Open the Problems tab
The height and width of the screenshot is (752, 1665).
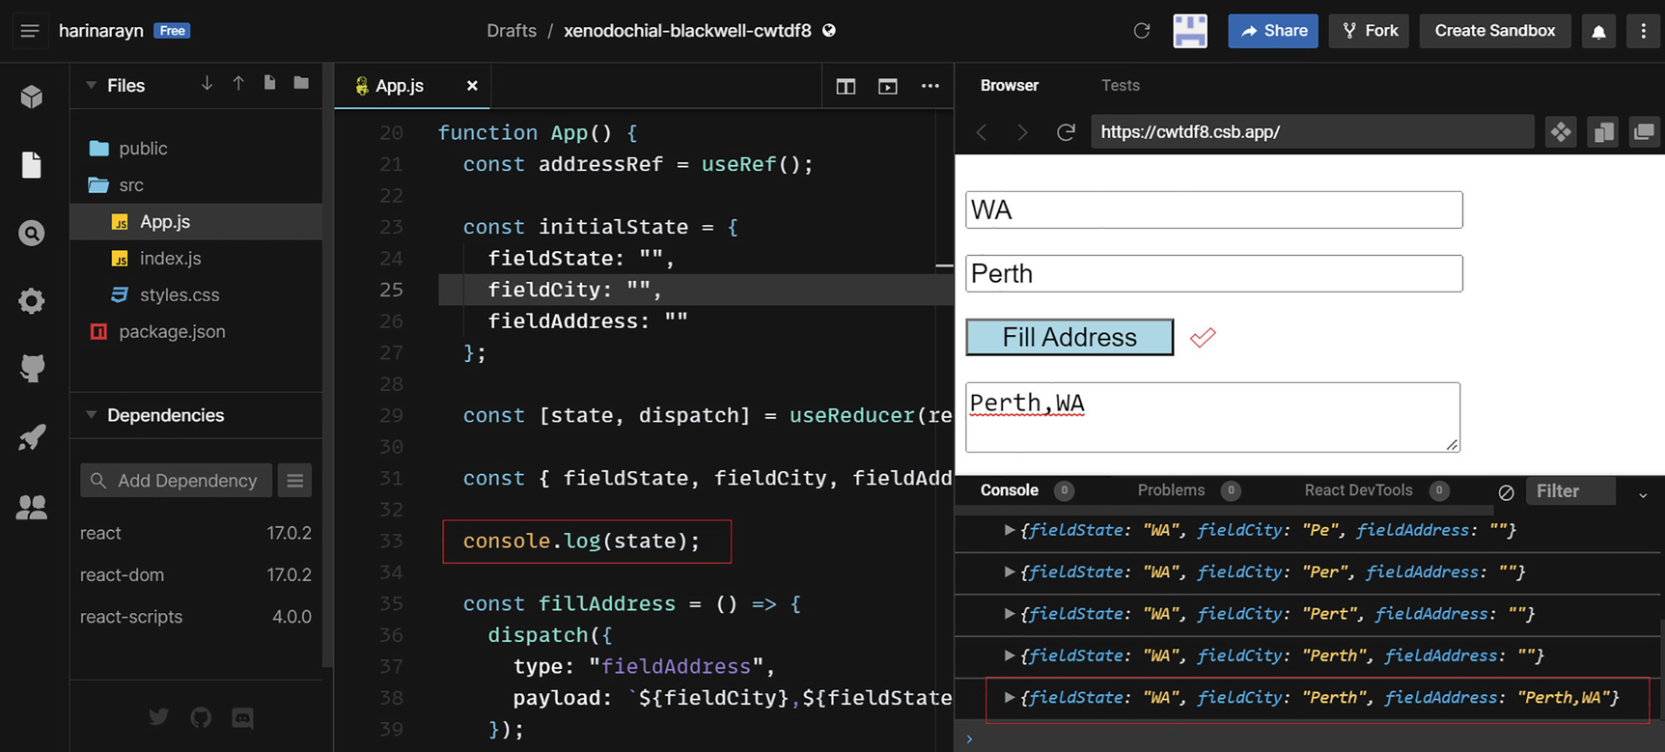point(1170,490)
